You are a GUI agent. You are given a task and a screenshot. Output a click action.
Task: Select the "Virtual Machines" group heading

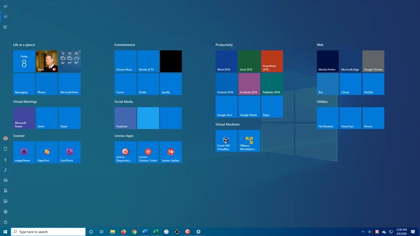[x=227, y=124]
